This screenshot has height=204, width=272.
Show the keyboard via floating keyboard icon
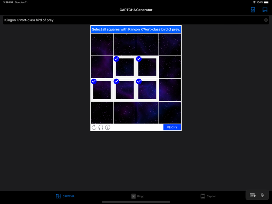(x=253, y=195)
